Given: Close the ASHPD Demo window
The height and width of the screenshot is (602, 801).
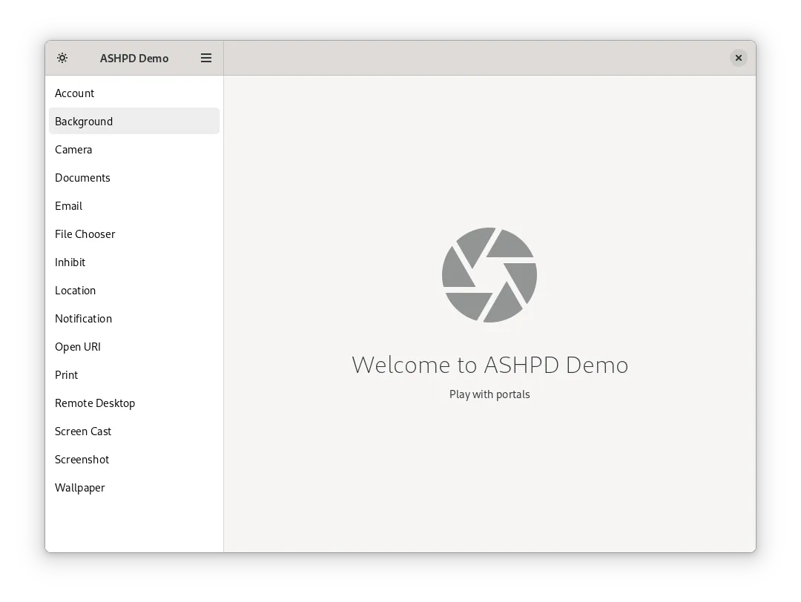Looking at the screenshot, I should (738, 58).
